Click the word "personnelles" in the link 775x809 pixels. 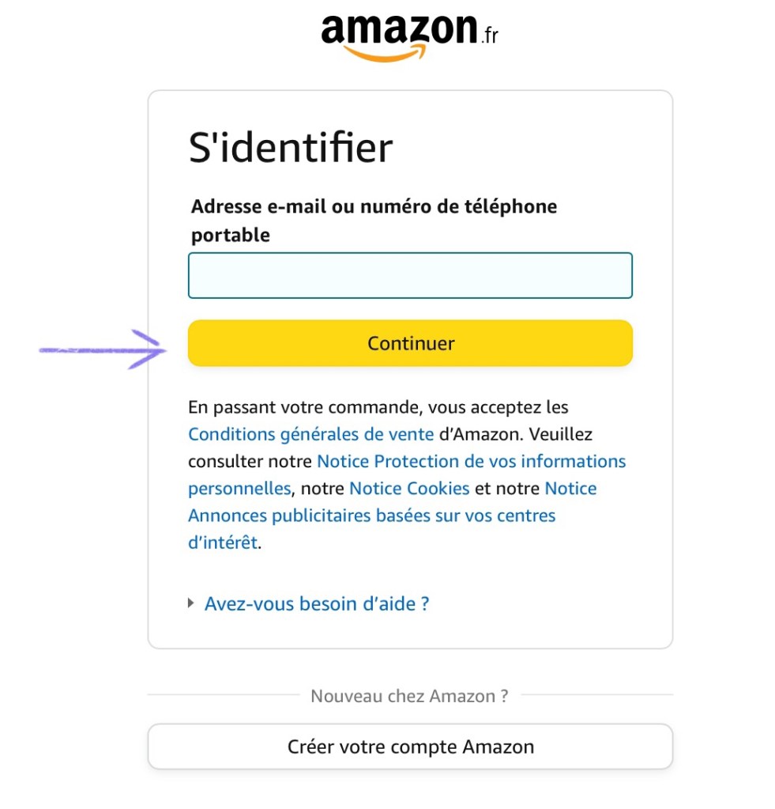239,488
